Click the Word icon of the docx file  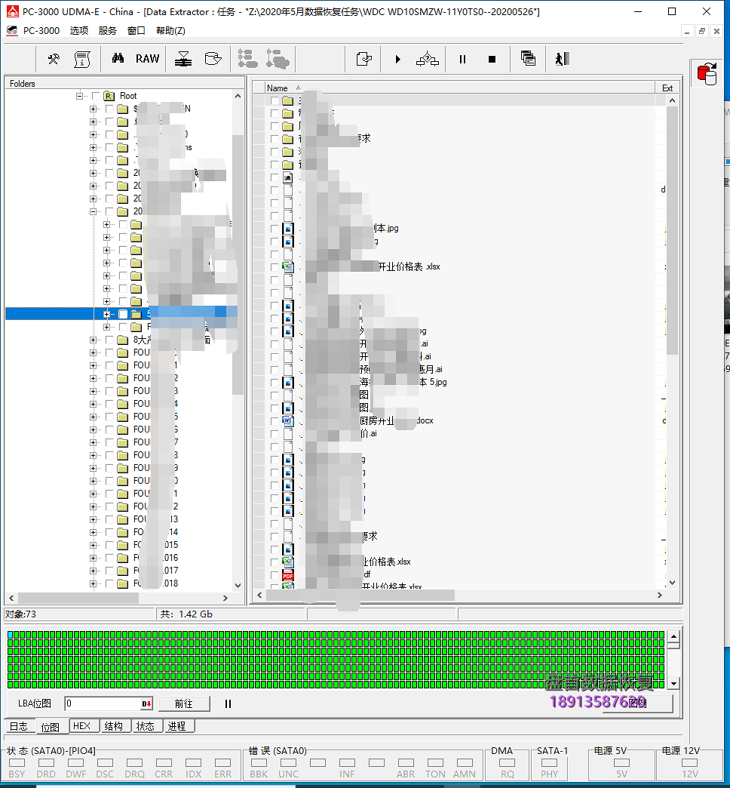[x=287, y=420]
